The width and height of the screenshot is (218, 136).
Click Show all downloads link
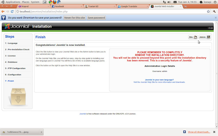point(199,132)
